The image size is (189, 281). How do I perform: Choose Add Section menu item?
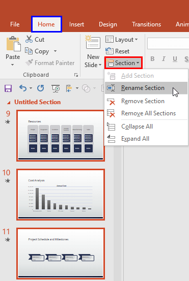click(x=146, y=76)
